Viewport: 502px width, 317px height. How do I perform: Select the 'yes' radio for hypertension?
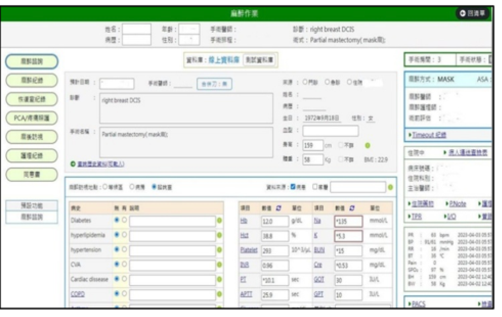point(124,249)
